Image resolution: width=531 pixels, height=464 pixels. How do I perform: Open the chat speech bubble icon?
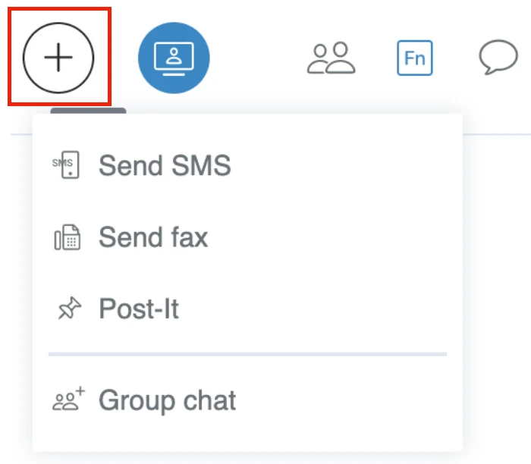(x=498, y=57)
